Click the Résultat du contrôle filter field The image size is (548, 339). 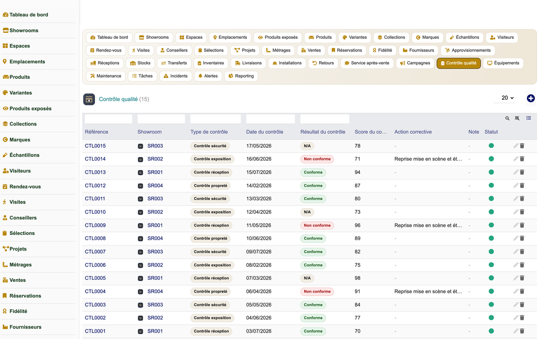click(325, 119)
